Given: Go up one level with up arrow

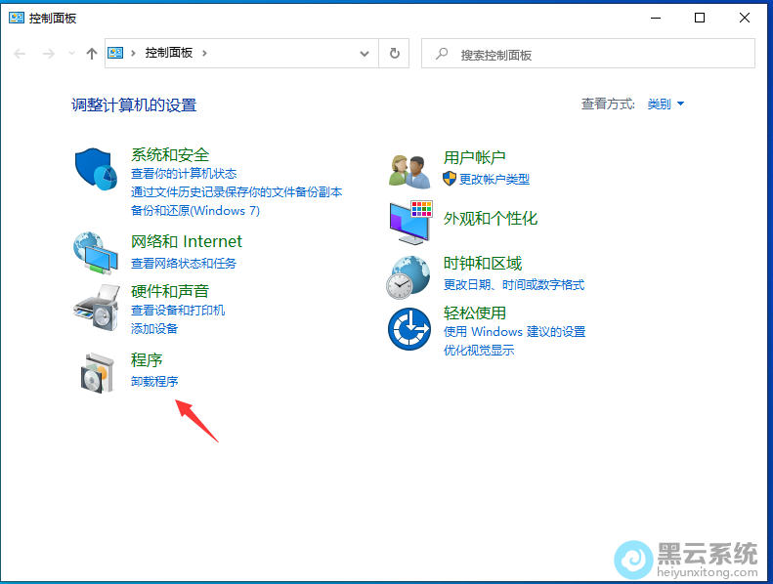Looking at the screenshot, I should 92,54.
